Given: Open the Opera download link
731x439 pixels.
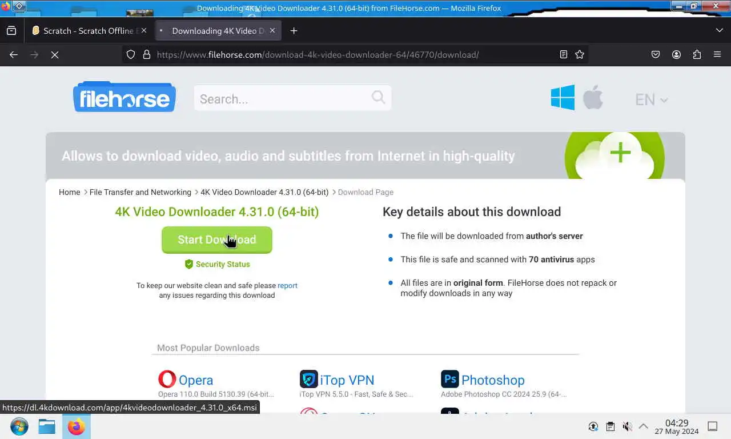Looking at the screenshot, I should pos(196,380).
